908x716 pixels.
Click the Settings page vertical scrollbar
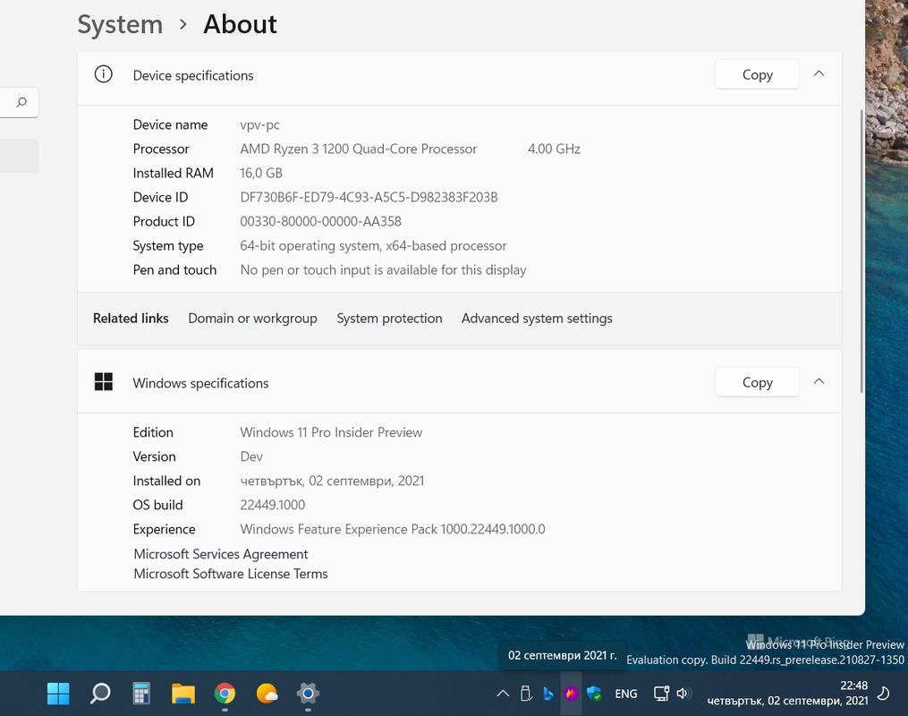pyautogui.click(x=861, y=251)
